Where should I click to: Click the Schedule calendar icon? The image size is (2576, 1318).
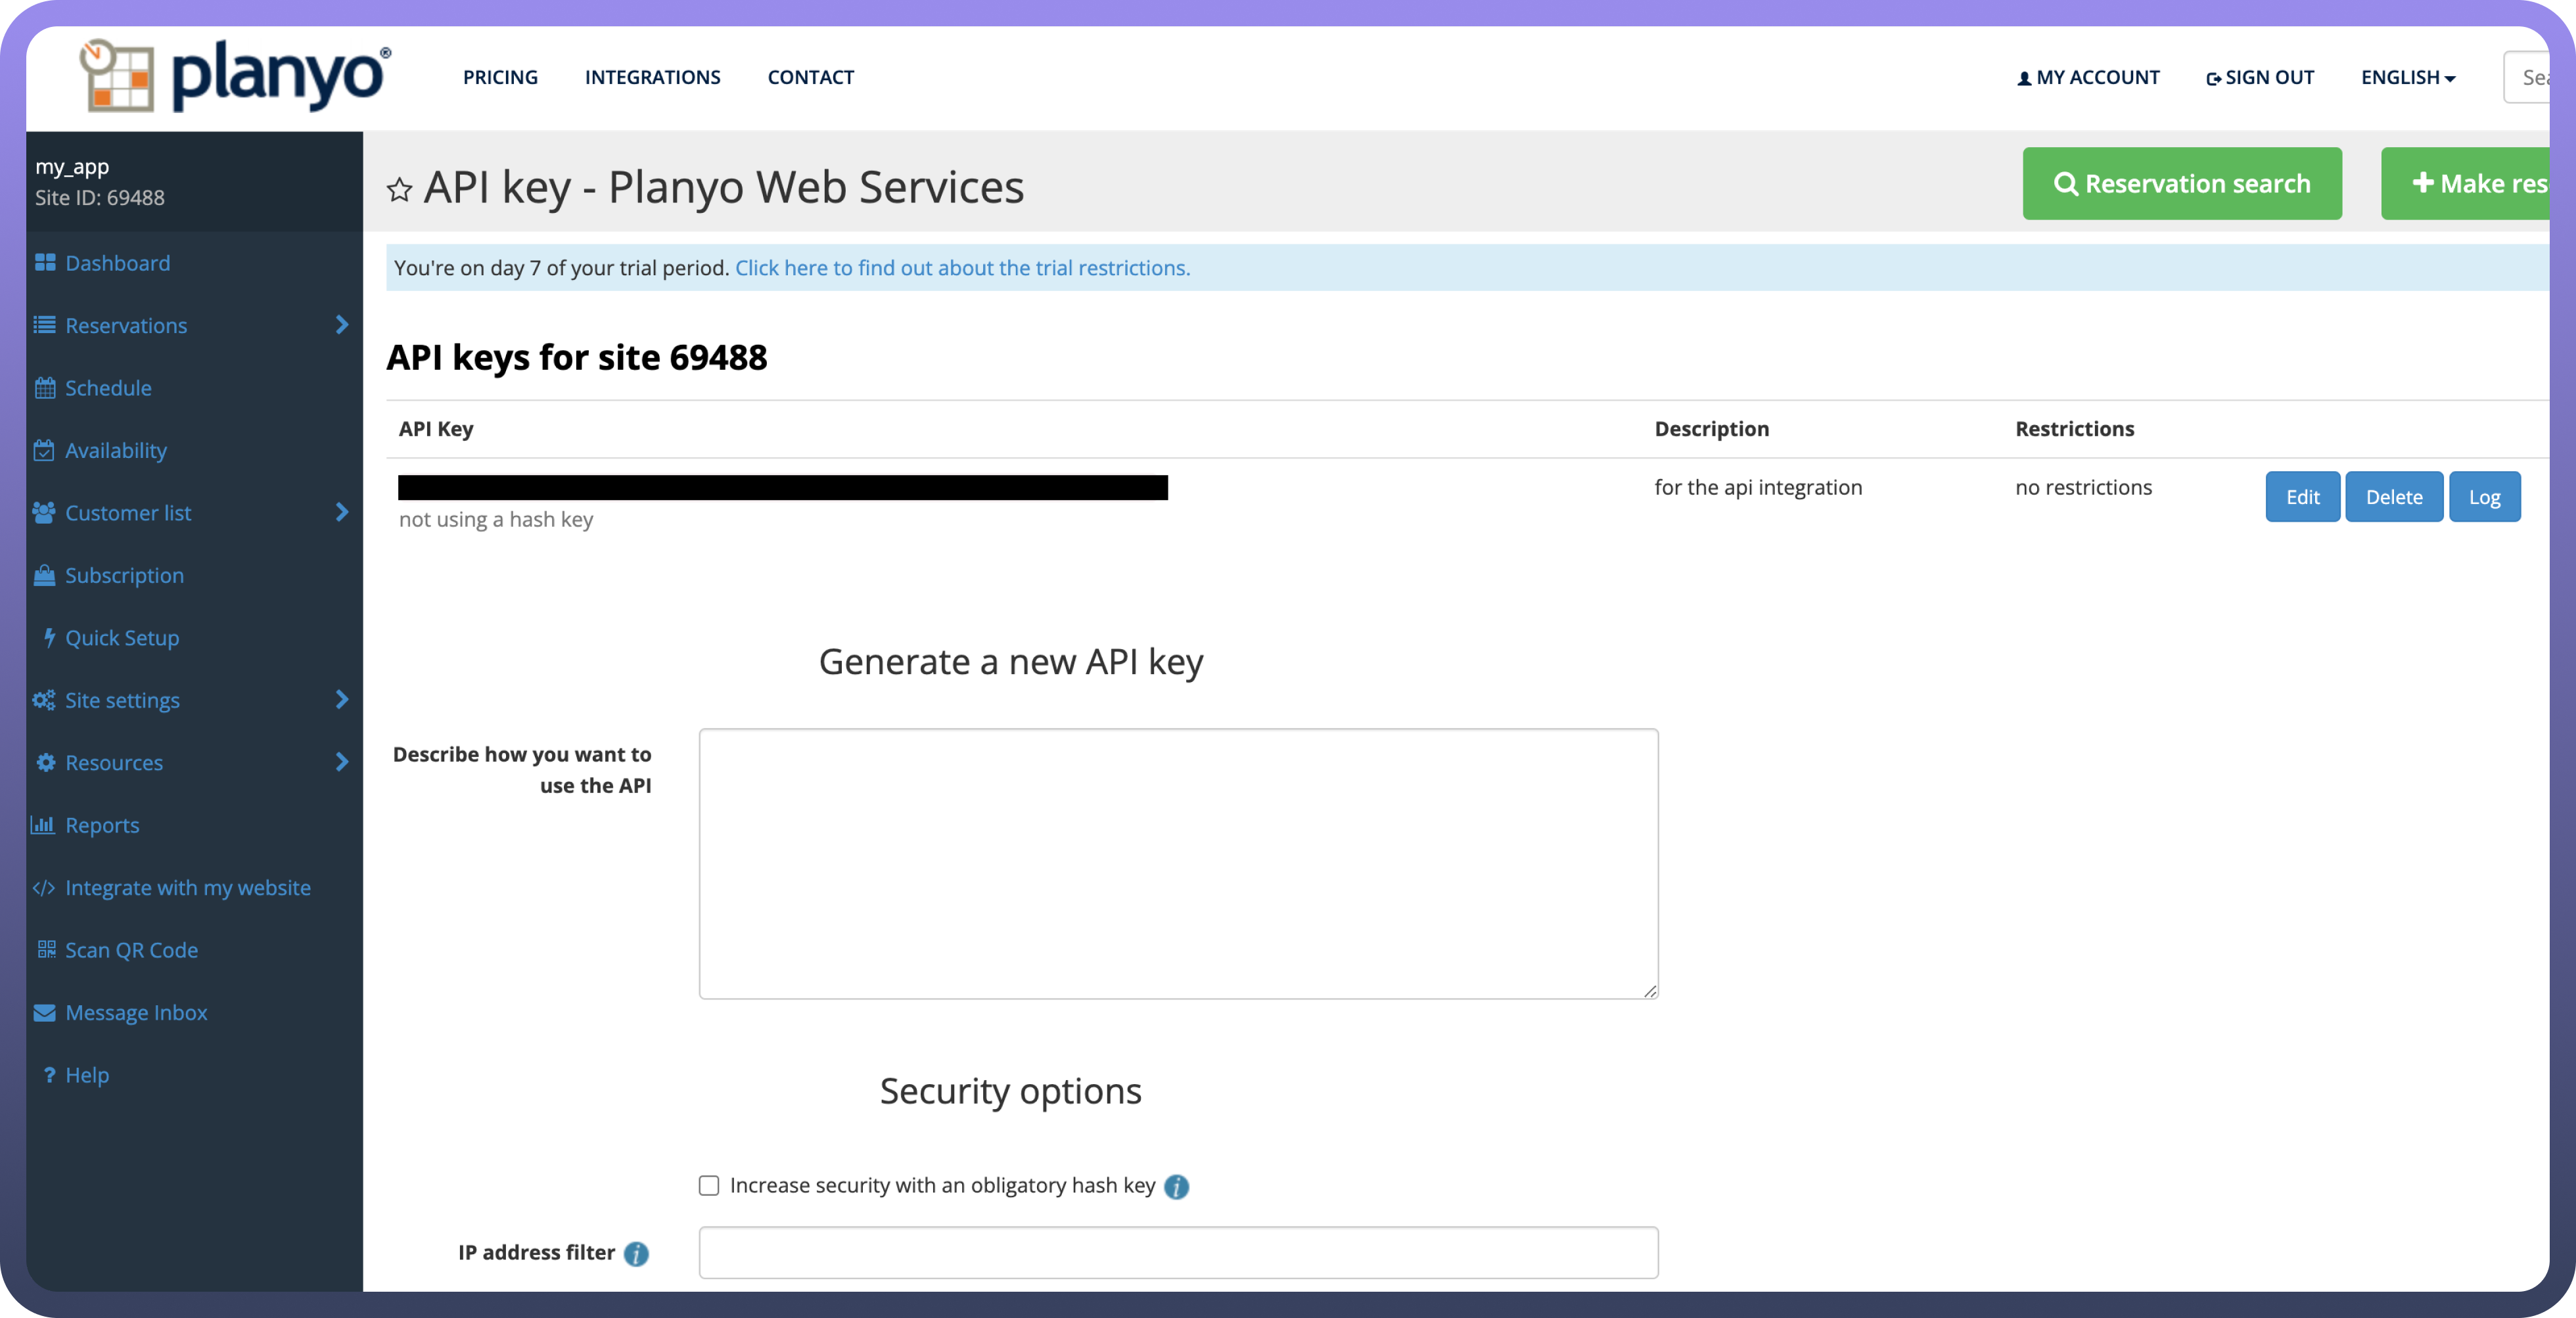pos(44,388)
